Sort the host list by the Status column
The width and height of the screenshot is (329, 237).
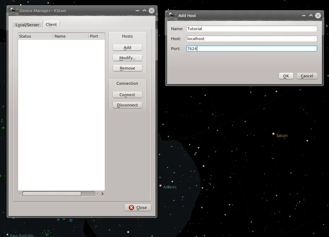(35, 36)
